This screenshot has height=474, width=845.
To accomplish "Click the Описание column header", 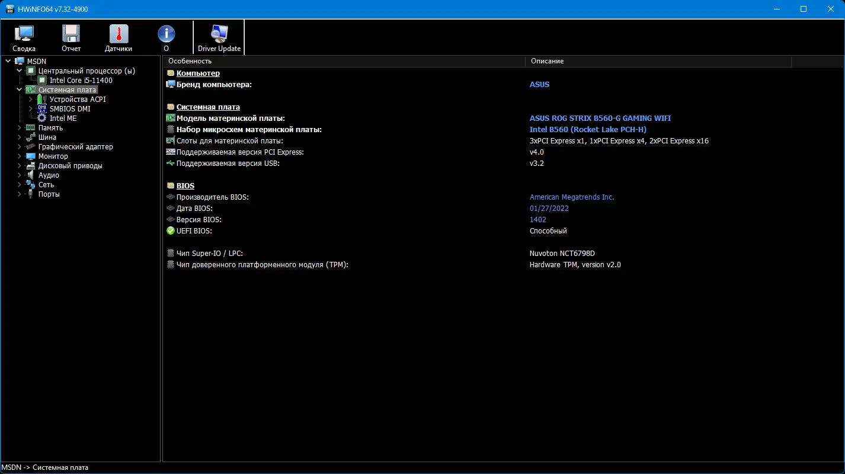I will point(658,61).
